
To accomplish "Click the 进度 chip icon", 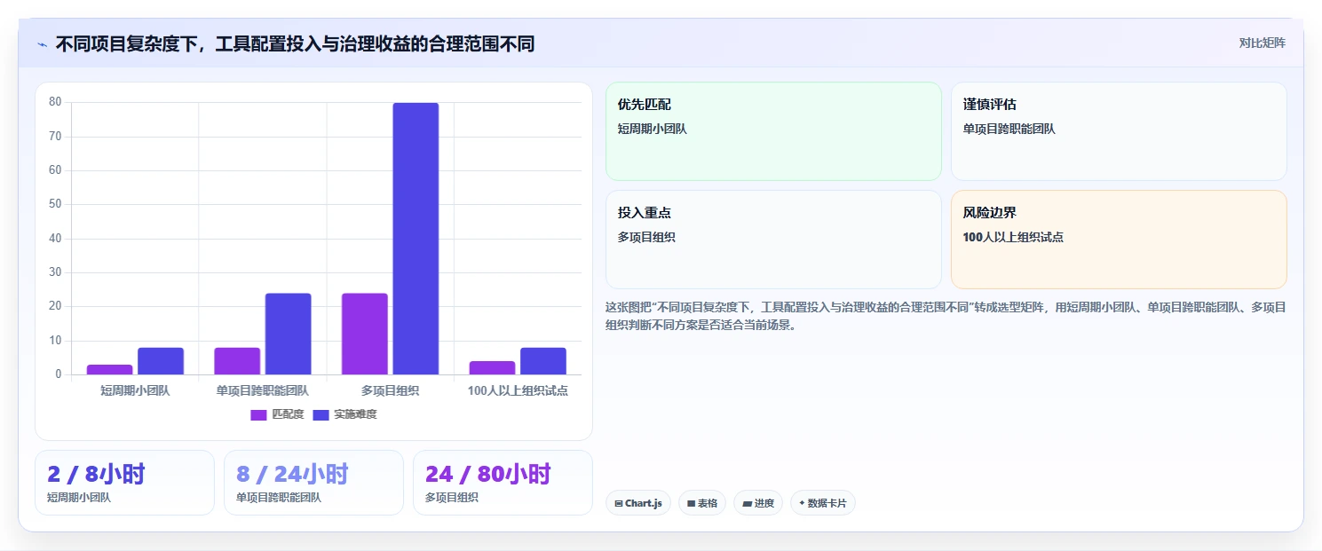I will 747,503.
